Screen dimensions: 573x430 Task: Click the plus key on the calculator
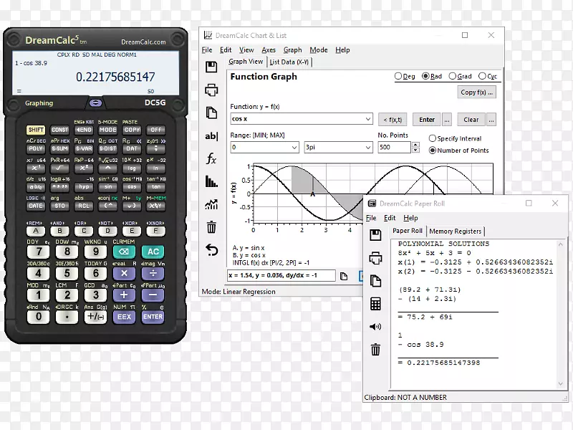coord(124,295)
